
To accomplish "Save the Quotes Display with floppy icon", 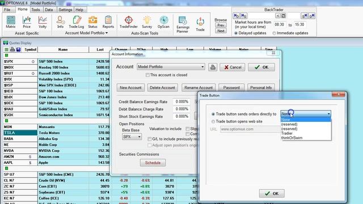I will pos(19,49).
